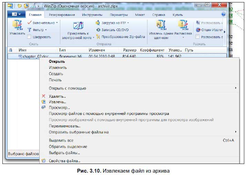Sort by the Размер column header
246x175 pixels.
tap(130, 50)
